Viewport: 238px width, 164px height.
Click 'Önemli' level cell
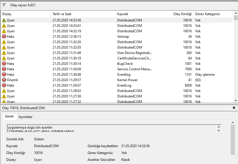click(12, 80)
